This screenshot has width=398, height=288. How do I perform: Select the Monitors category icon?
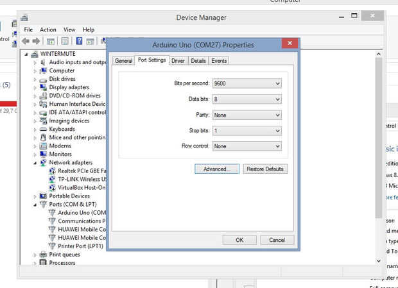pos(43,154)
